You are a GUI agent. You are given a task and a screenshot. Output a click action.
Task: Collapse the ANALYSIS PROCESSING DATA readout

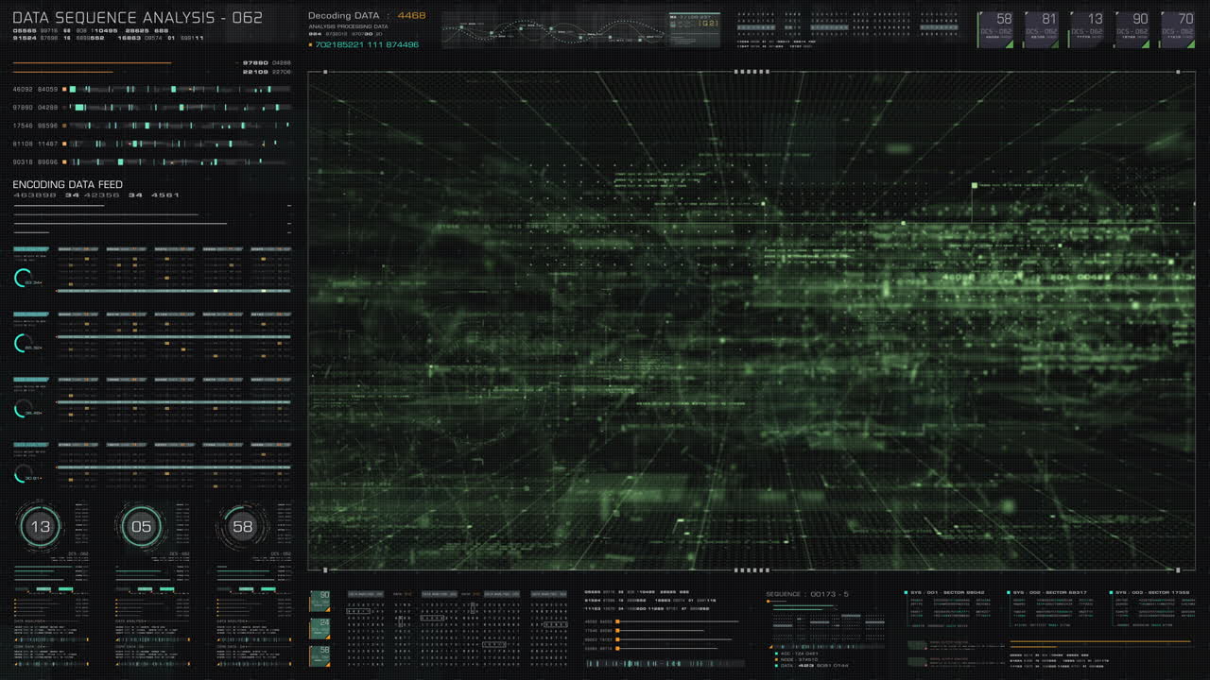pos(350,26)
